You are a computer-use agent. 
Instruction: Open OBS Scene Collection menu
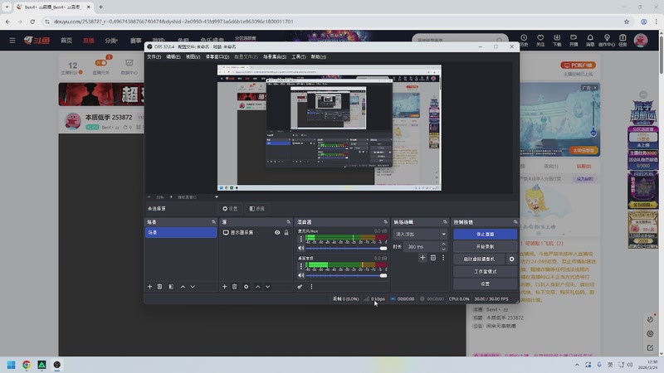(275, 56)
